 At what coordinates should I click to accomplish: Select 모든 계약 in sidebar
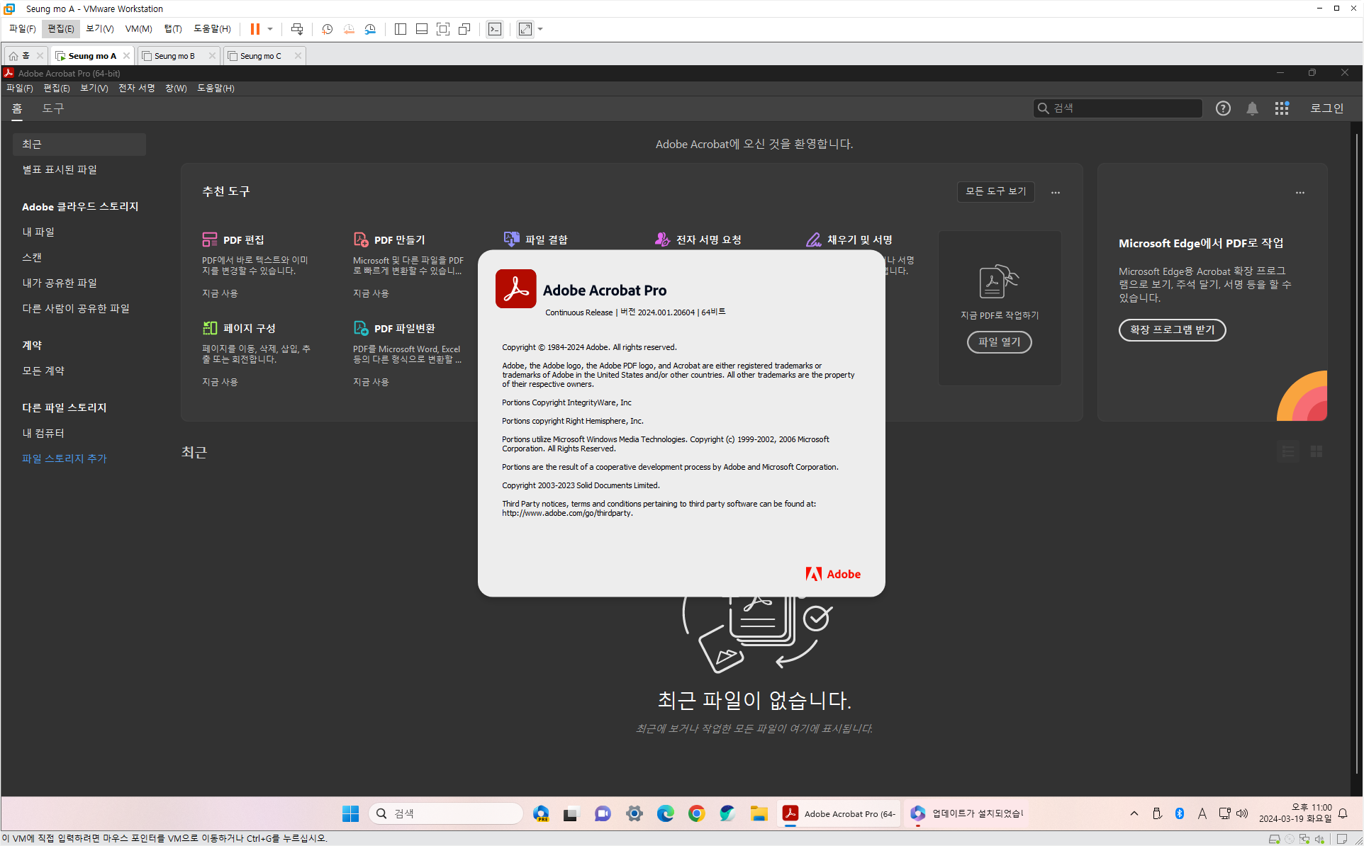click(43, 371)
